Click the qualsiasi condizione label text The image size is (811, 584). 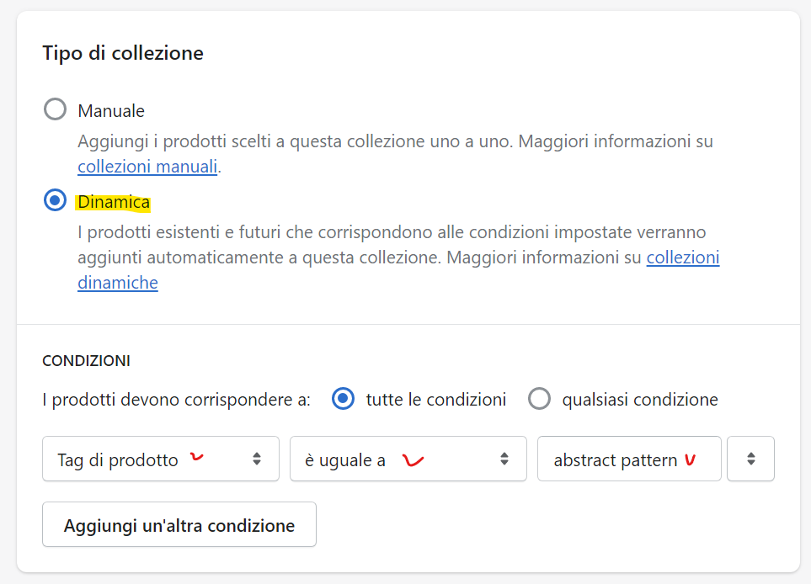point(640,400)
